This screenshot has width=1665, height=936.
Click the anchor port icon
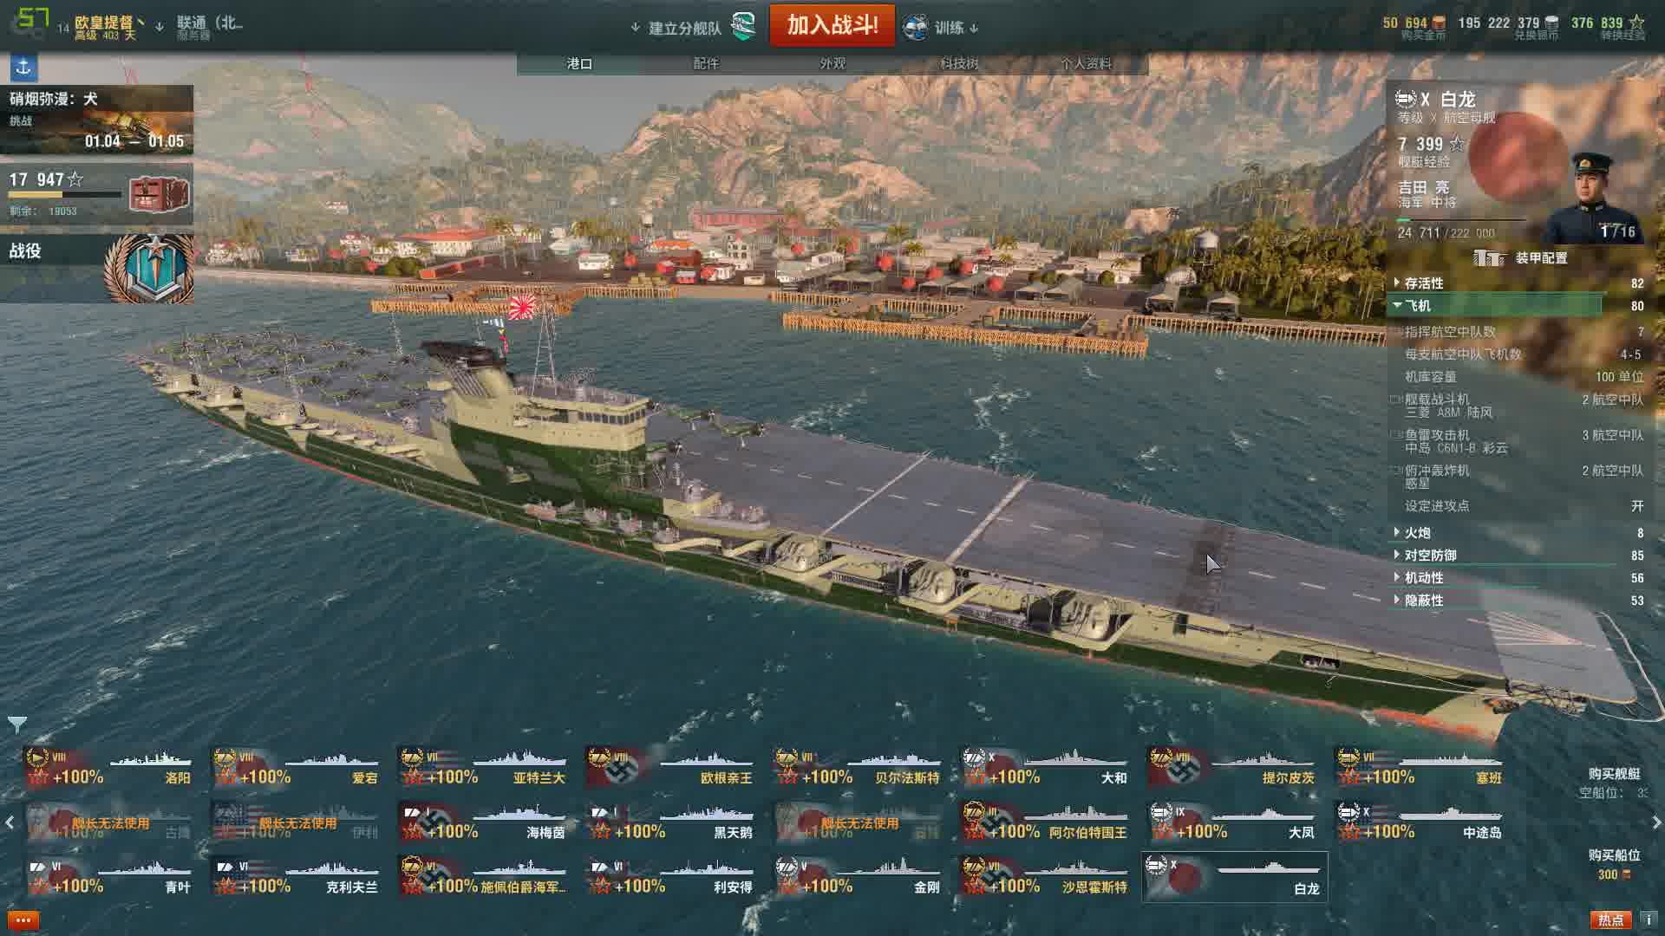point(23,67)
